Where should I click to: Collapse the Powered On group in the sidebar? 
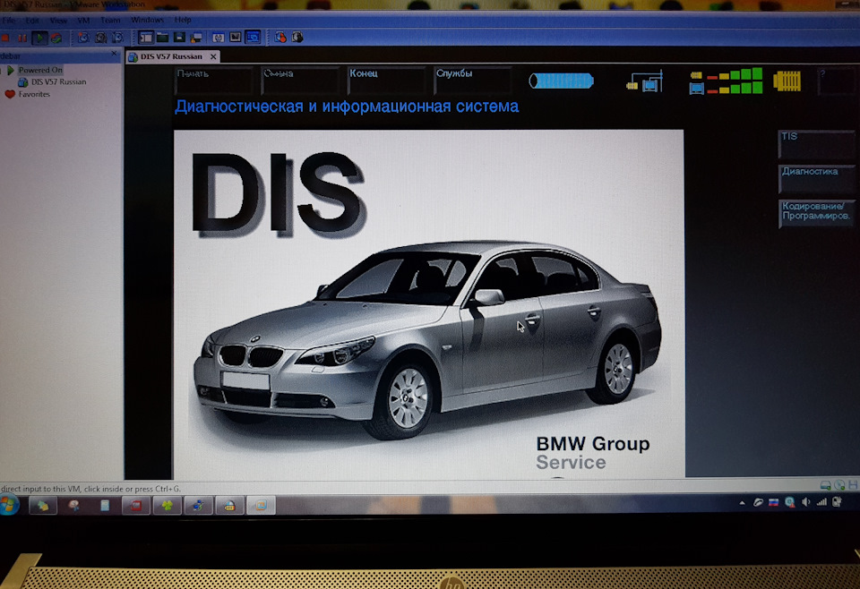(x=12, y=69)
